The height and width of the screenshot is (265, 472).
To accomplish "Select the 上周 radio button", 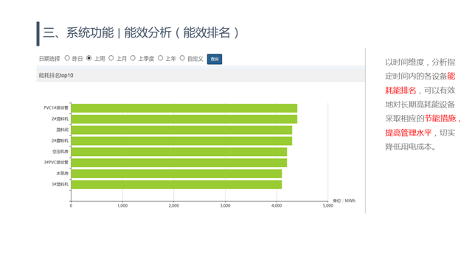I will [88, 58].
